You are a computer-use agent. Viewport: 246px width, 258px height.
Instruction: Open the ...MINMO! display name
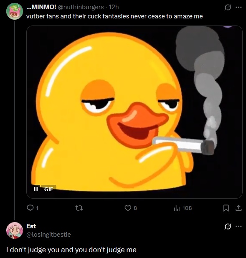[x=41, y=7]
